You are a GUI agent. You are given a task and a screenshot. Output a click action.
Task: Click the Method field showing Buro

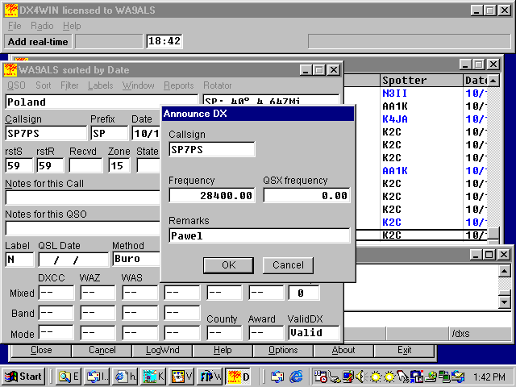(136, 260)
